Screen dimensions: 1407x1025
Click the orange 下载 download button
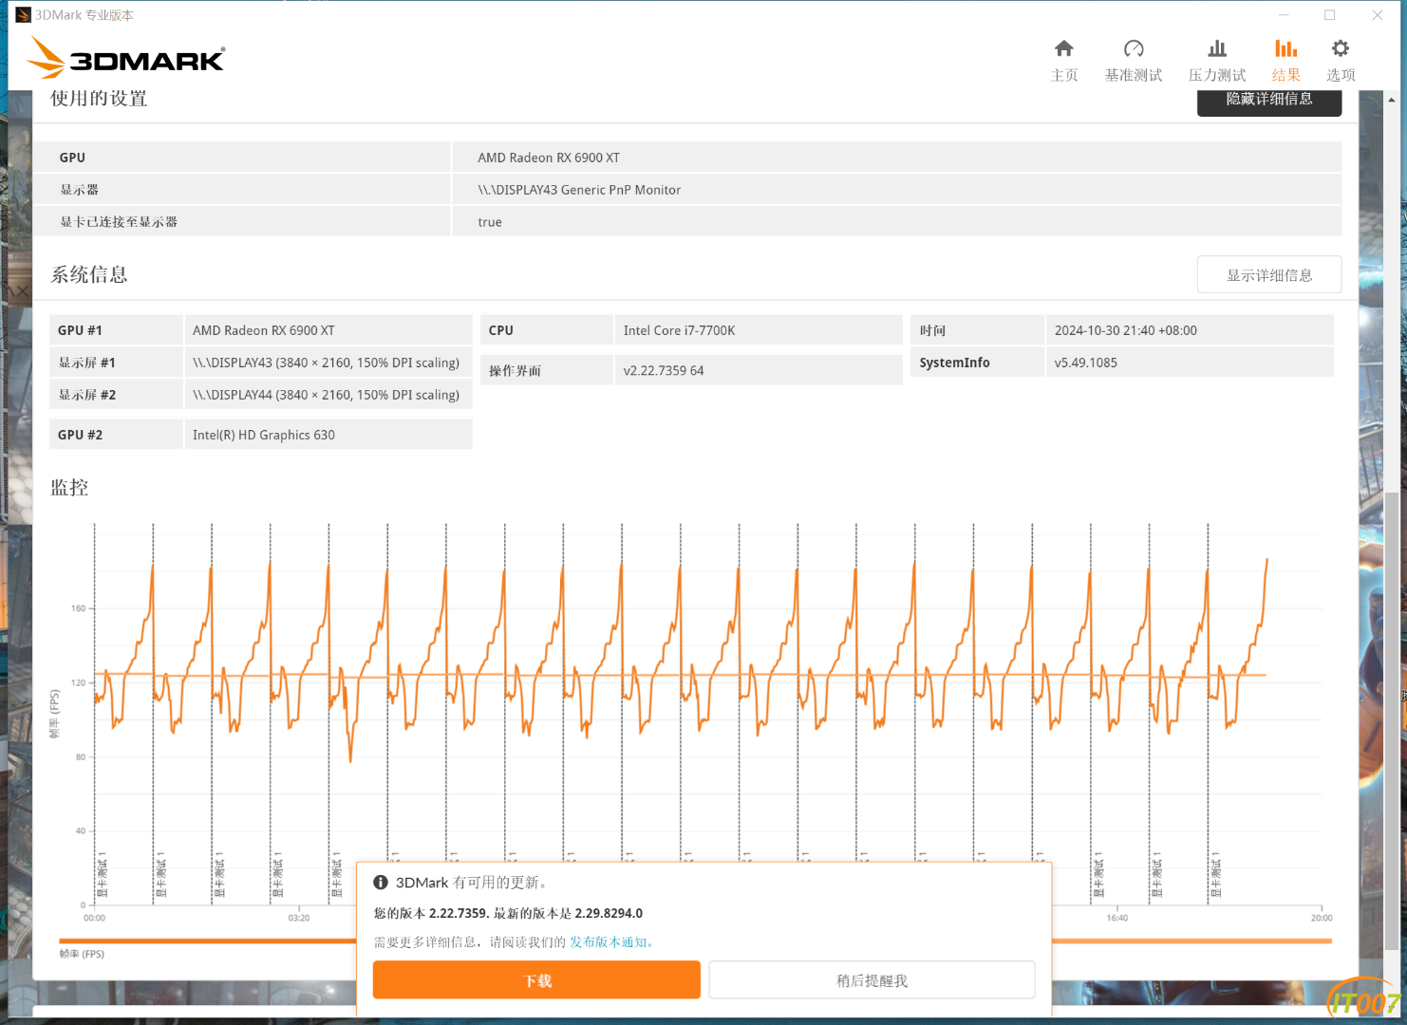pos(536,980)
